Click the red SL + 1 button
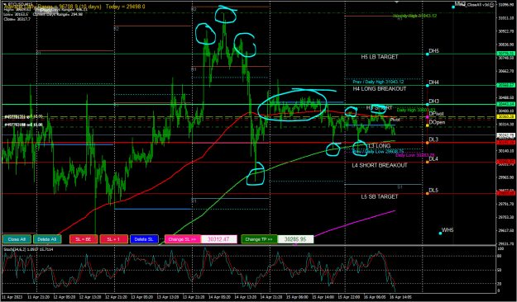This screenshot has width=517, height=302. (x=114, y=239)
